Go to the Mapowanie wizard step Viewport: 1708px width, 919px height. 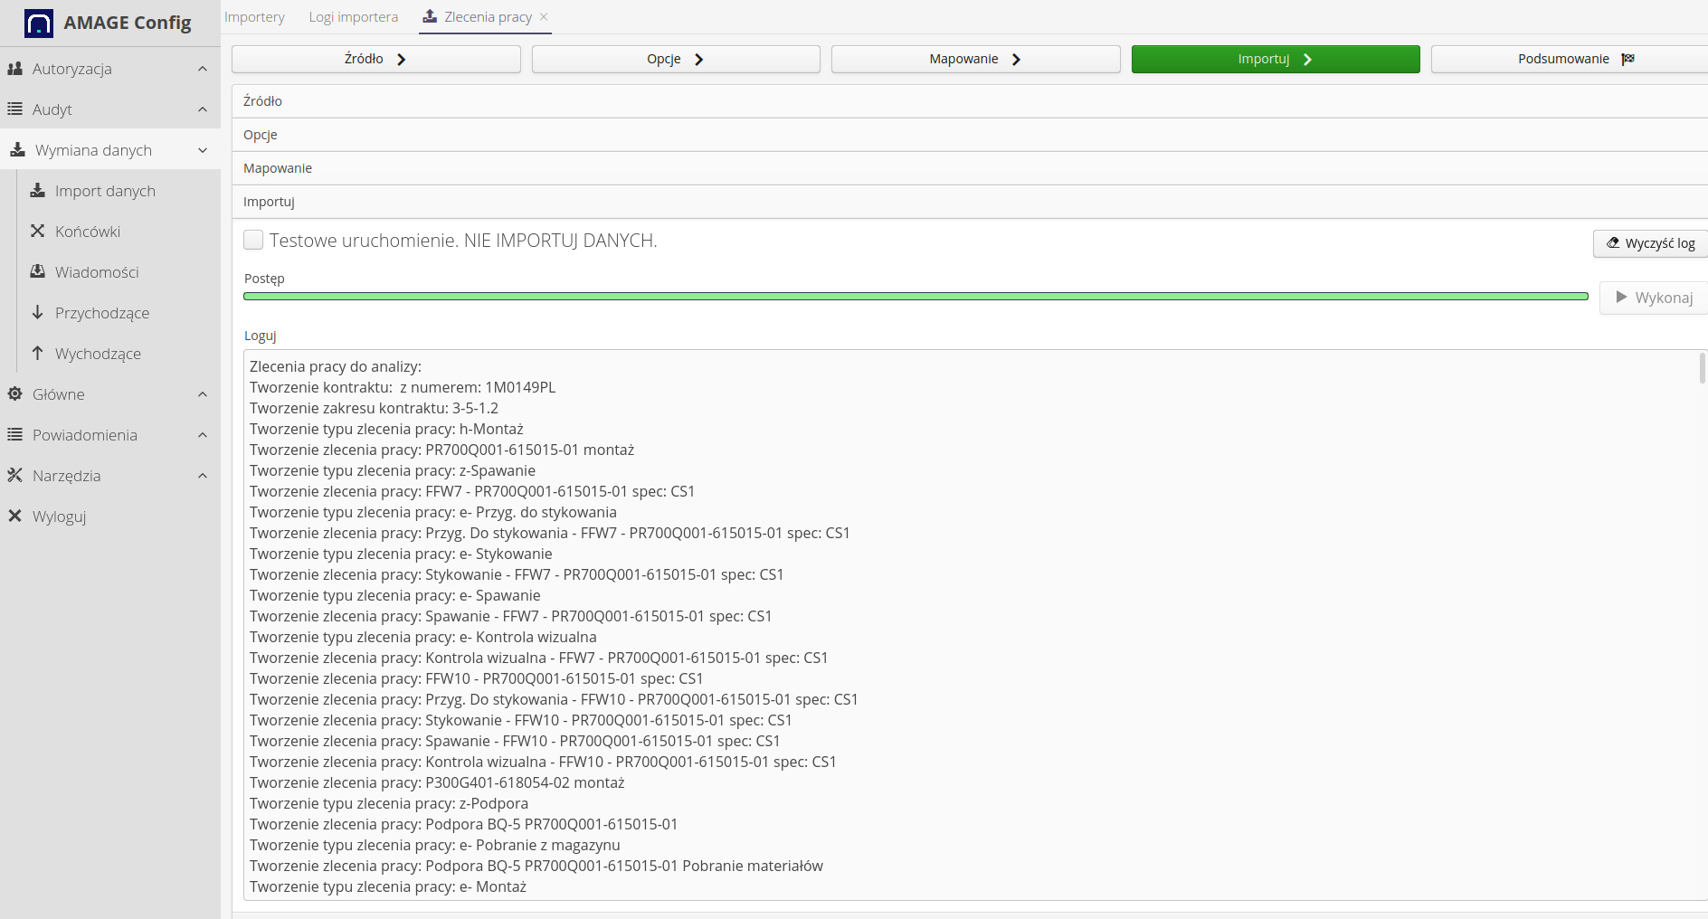[974, 59]
